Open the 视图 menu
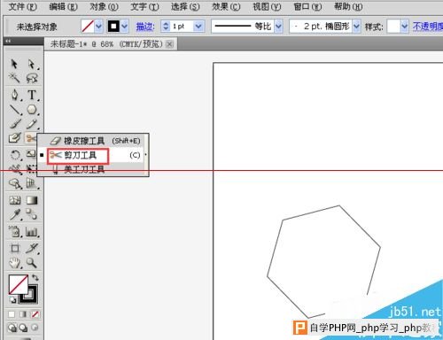 tap(267, 6)
